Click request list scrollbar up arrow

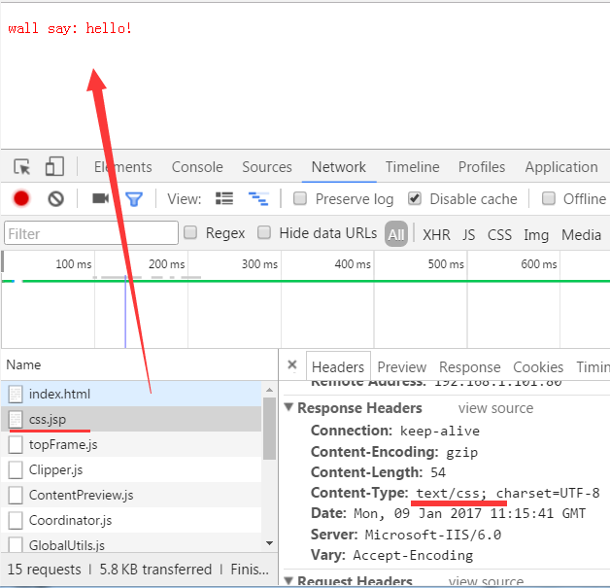point(269,390)
